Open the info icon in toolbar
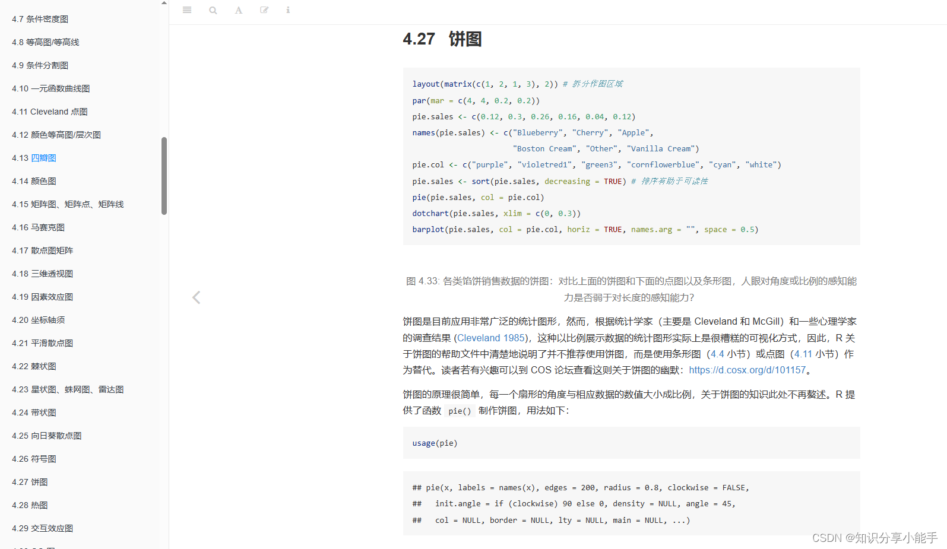This screenshot has height=549, width=947. pyautogui.click(x=288, y=10)
